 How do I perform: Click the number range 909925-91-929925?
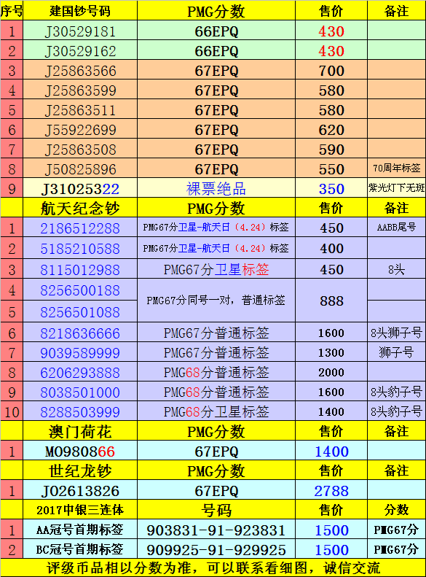coord(216,549)
